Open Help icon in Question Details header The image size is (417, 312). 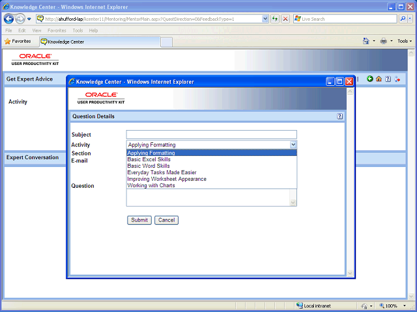339,116
